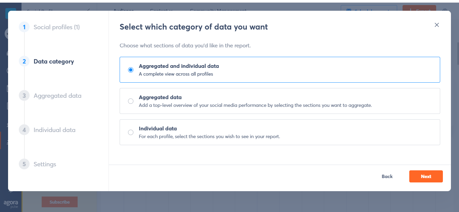Viewport: 459px width, 212px height.
Task: Close the data category dialog
Action: click(437, 25)
